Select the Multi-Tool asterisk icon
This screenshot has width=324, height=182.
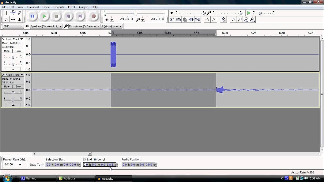[19, 19]
